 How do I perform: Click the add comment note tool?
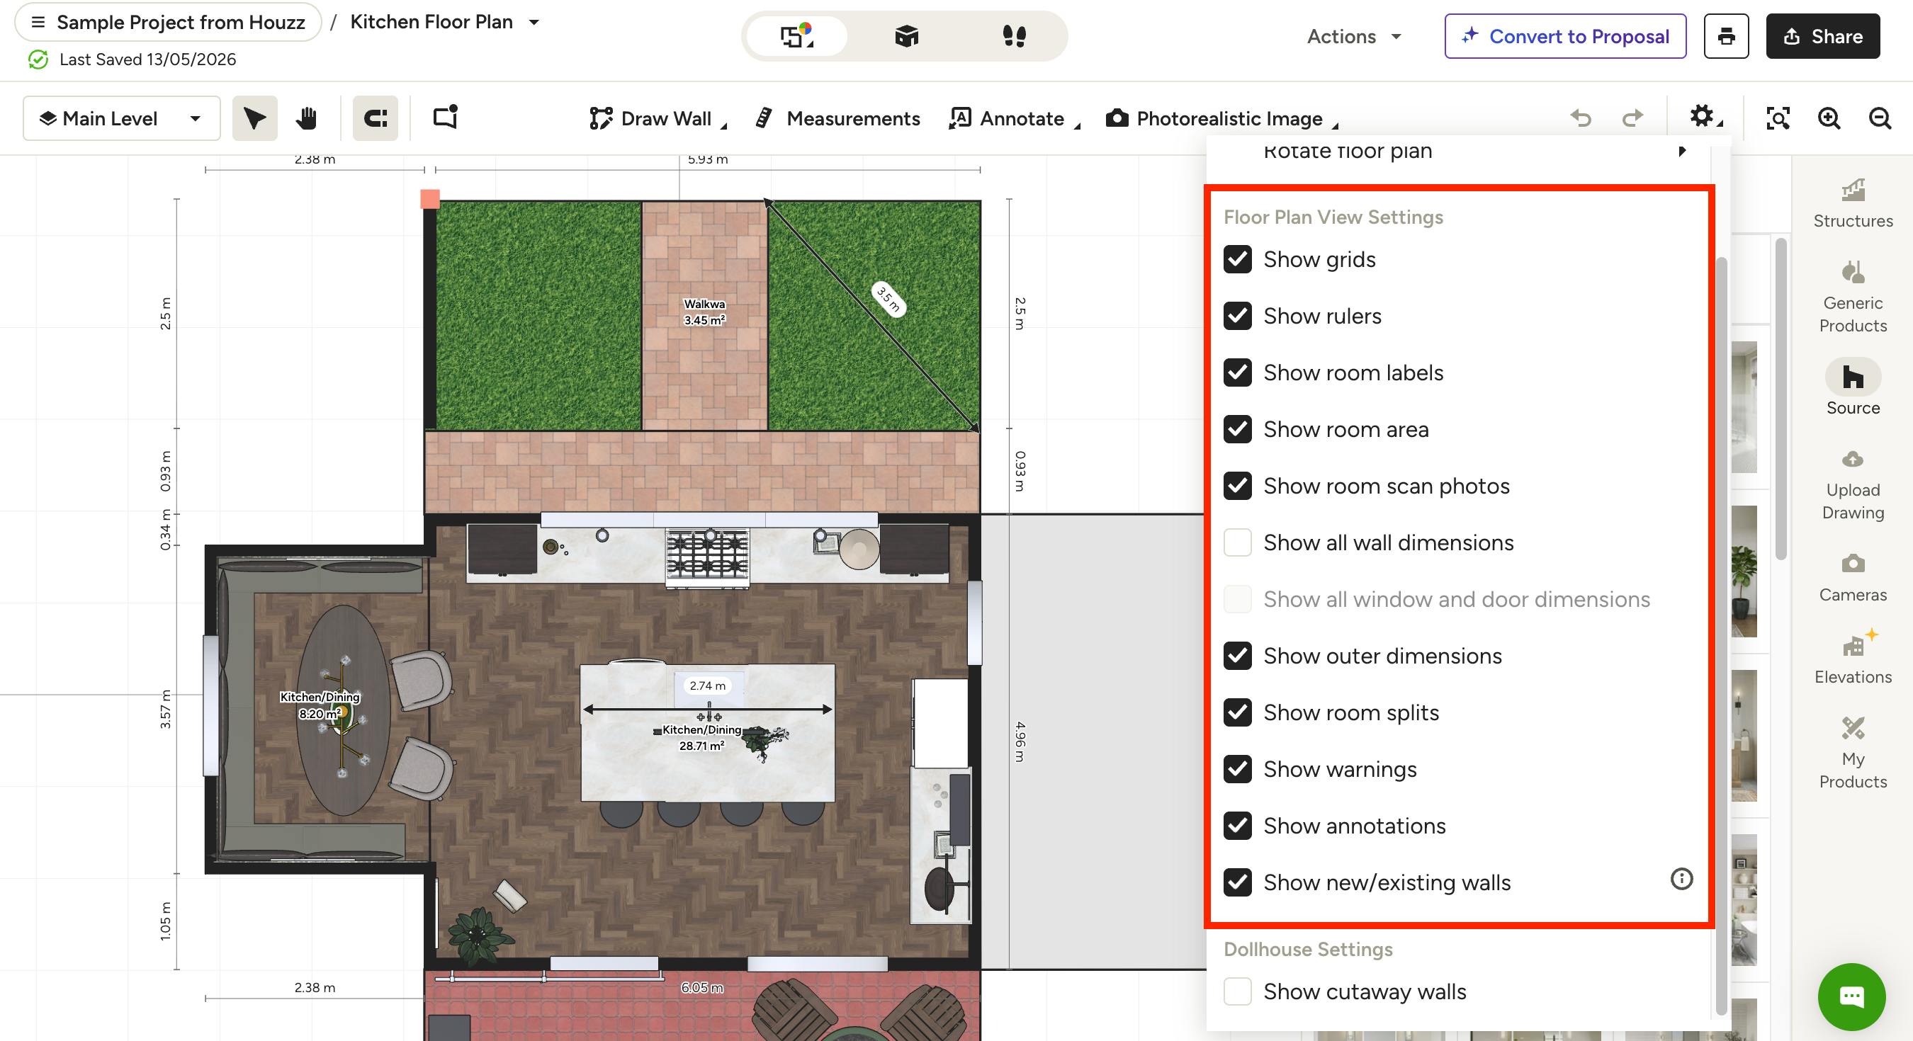tap(446, 118)
